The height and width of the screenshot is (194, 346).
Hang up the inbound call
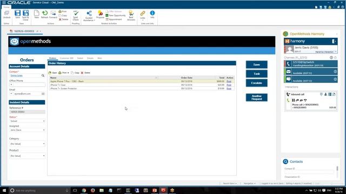[305, 100]
